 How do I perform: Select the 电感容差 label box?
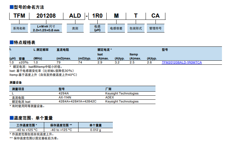pyautogui.click(x=116, y=28)
